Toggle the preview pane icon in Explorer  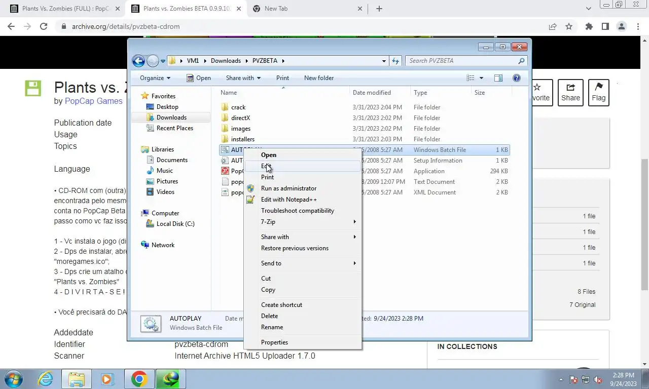click(498, 78)
